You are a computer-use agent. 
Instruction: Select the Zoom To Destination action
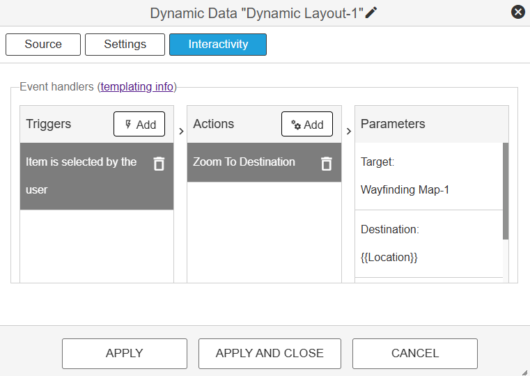tap(264, 162)
